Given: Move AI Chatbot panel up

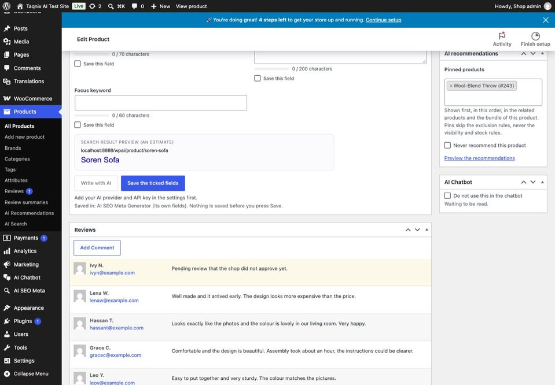Looking at the screenshot, I should [524, 182].
